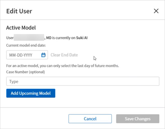Open the calendar date picker icon
Screen dimensions: 165x129
[x=43, y=55]
